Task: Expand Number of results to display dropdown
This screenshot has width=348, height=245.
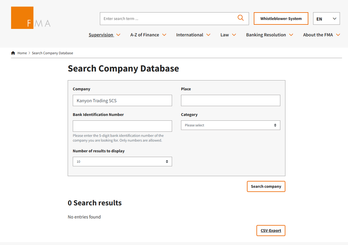Action: click(x=122, y=162)
